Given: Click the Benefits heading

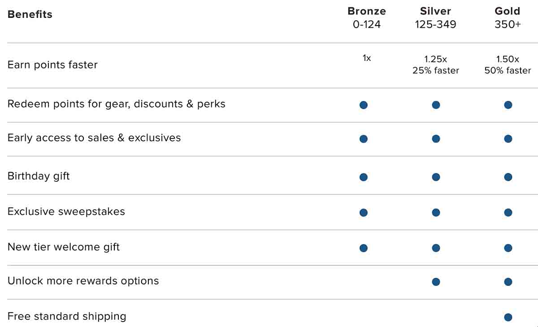Looking at the screenshot, I should point(30,14).
